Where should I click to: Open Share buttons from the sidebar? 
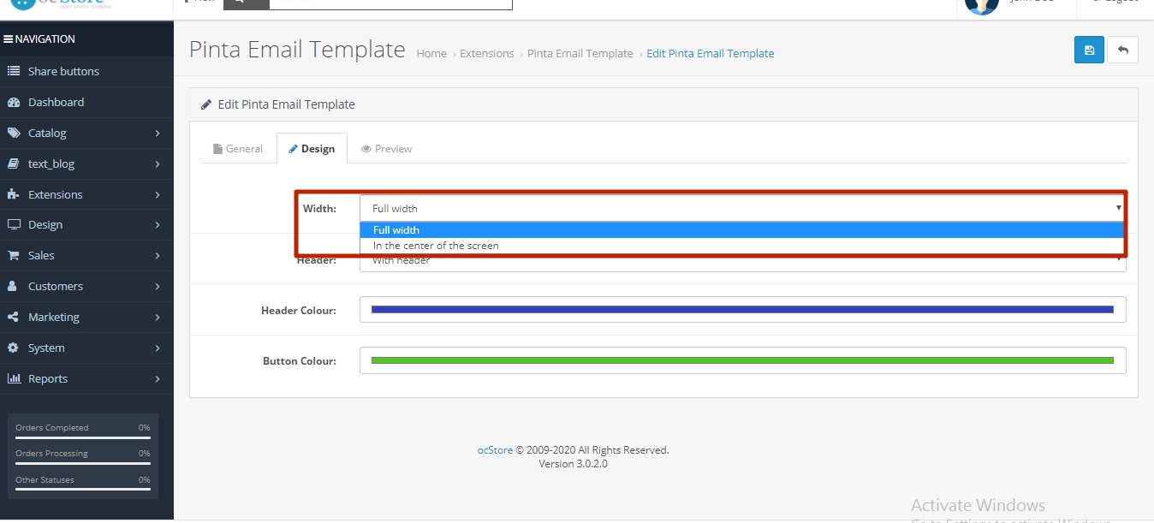pyautogui.click(x=63, y=71)
